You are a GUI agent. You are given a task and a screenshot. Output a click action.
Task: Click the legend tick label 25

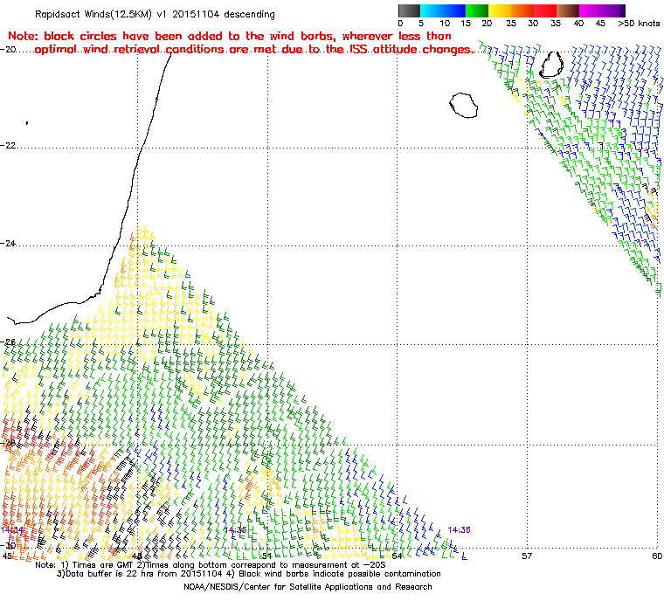click(x=511, y=24)
